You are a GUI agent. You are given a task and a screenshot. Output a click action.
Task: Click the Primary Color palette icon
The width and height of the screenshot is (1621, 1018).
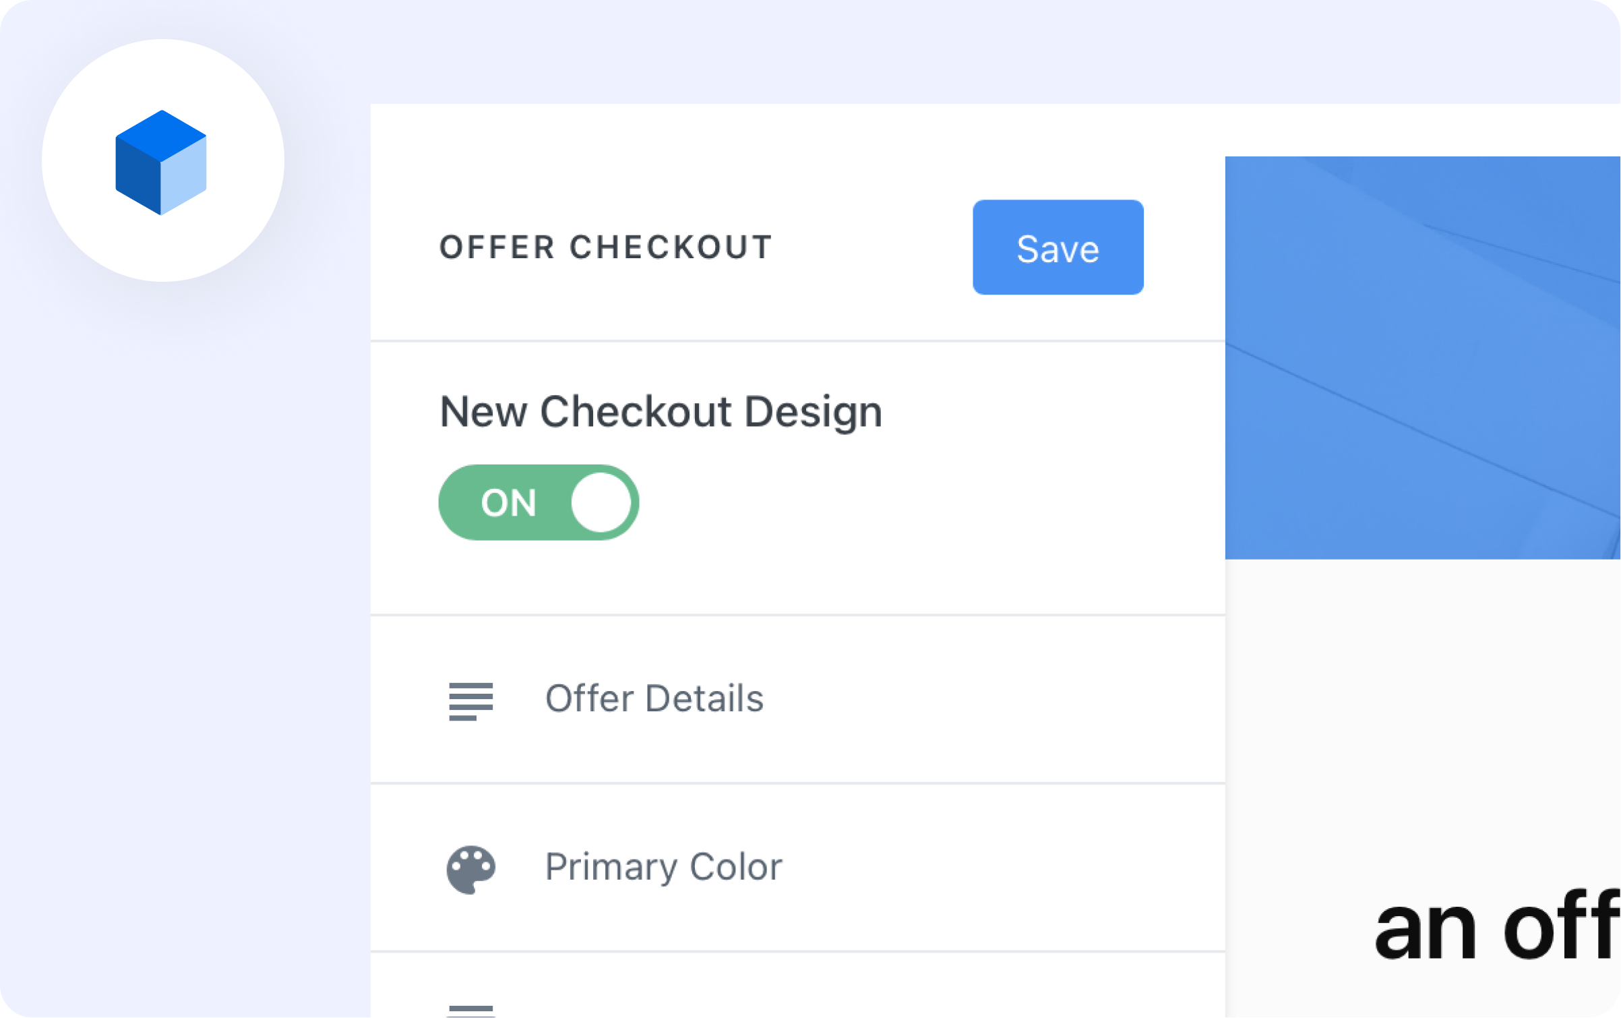tap(471, 870)
